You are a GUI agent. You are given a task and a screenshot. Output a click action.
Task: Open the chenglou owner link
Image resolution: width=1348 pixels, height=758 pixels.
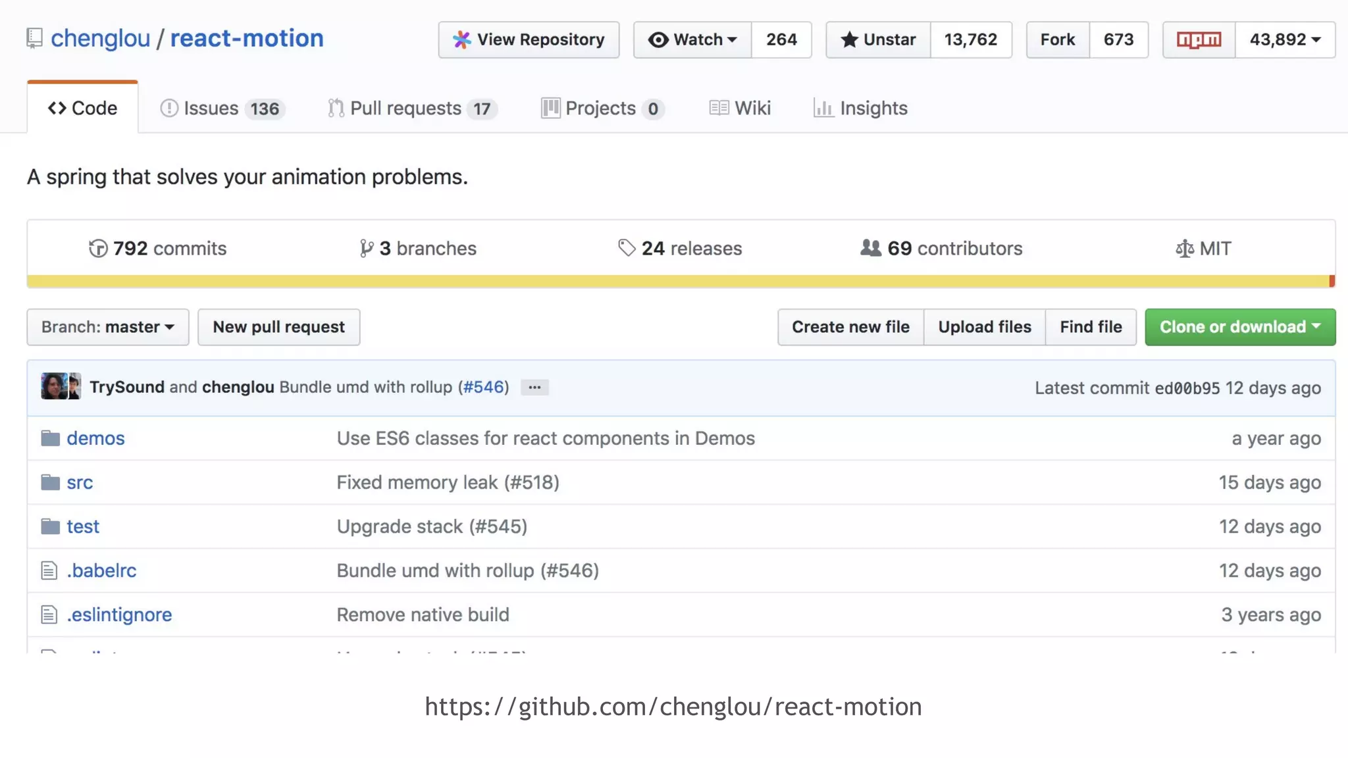point(101,38)
